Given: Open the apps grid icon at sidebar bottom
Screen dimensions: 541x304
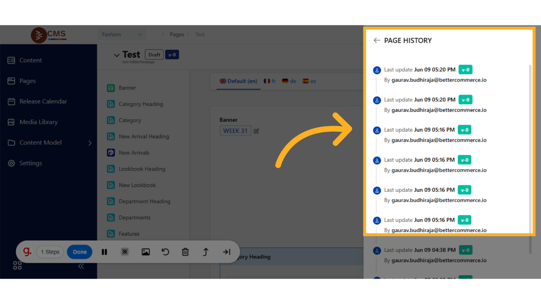Looking at the screenshot, I should (17, 265).
